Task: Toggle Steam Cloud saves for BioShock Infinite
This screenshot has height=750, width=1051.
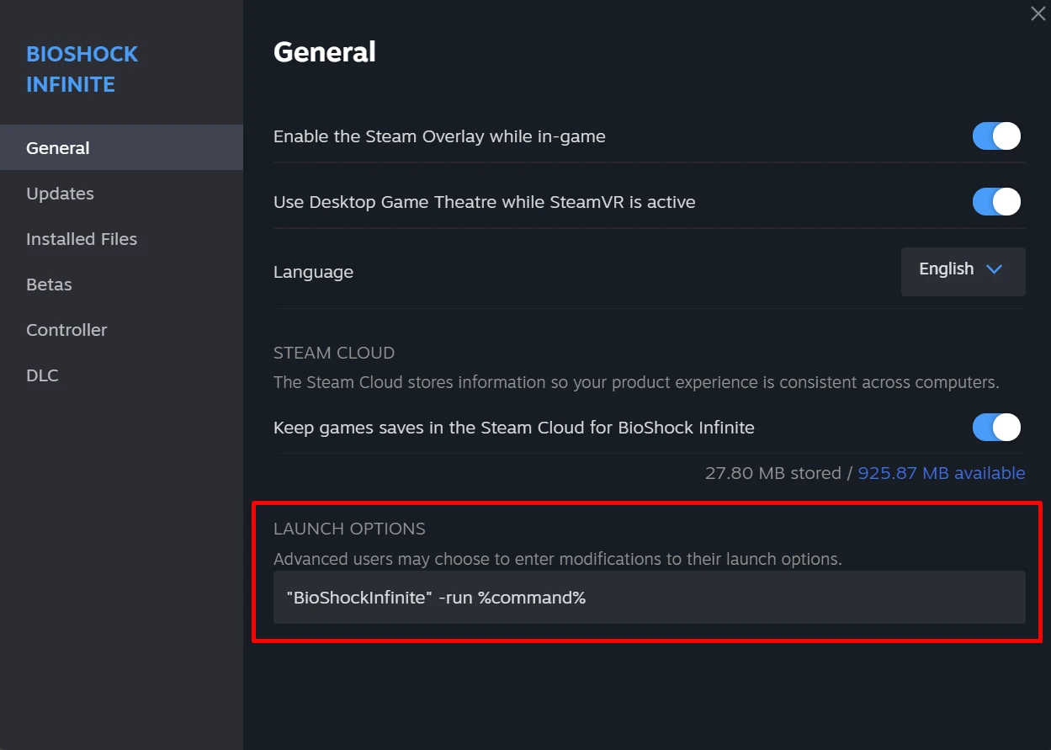Action: point(996,428)
